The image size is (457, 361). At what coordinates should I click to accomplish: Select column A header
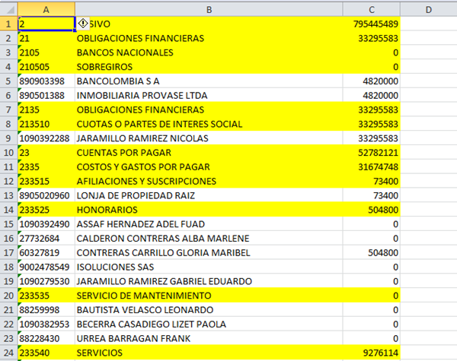point(45,8)
